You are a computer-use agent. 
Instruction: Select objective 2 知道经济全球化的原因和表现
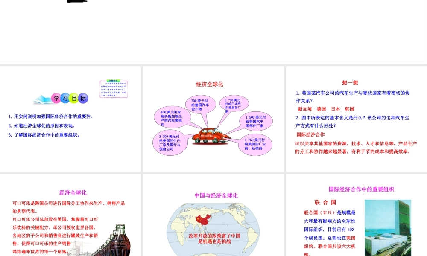(x=42, y=126)
